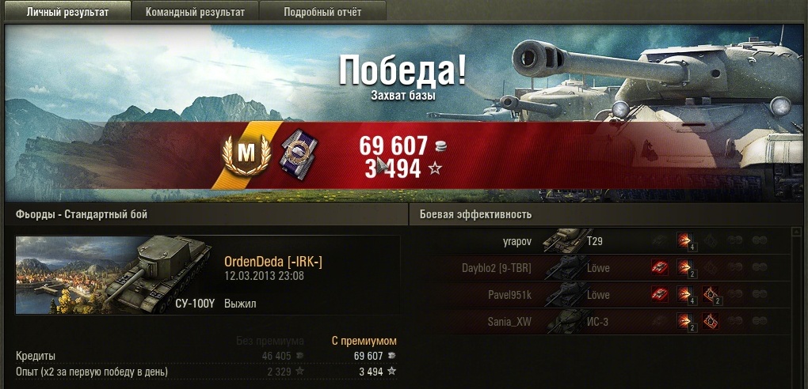Click the СУ-100Y vehicle thumbnail image

pos(115,275)
